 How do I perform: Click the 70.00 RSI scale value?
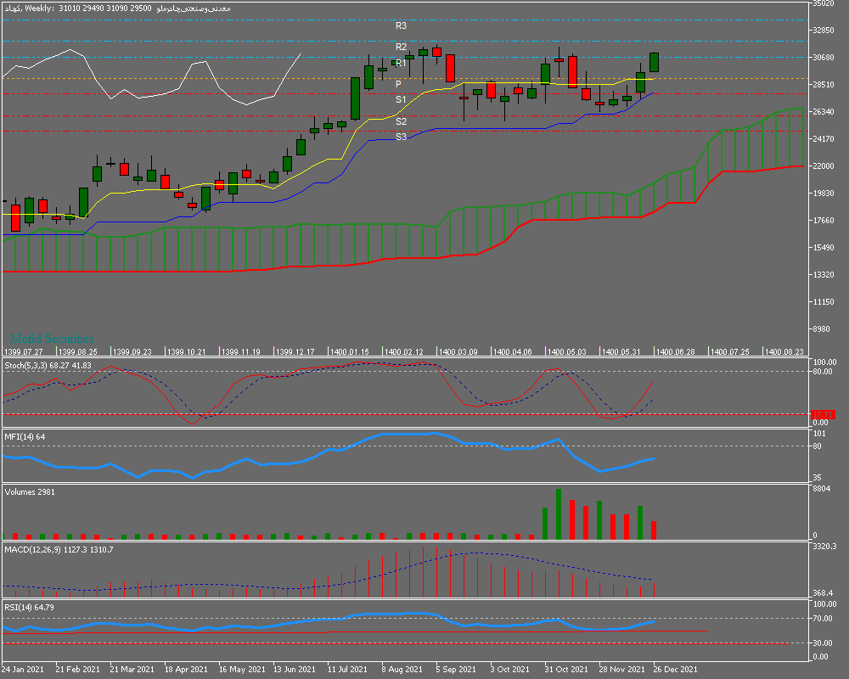pos(823,619)
